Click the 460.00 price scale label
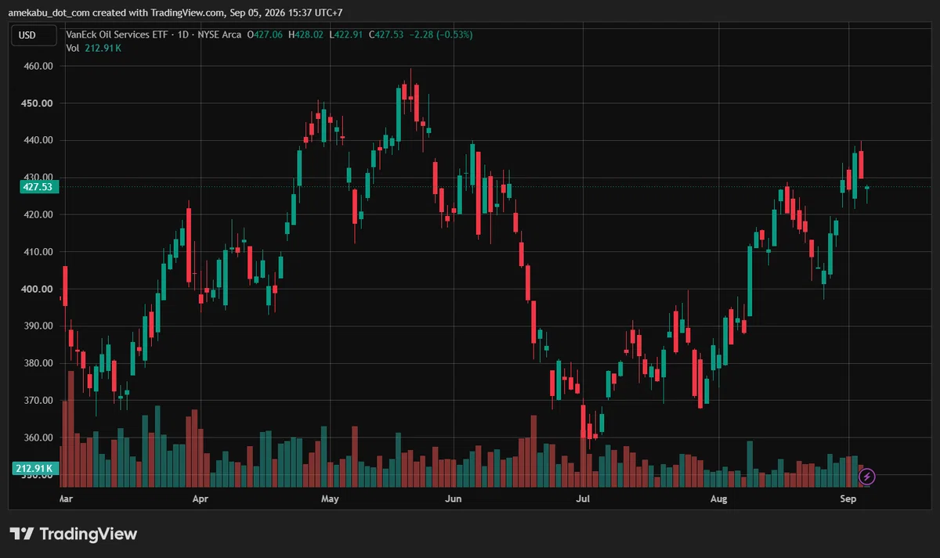This screenshot has width=940, height=558. 38,67
